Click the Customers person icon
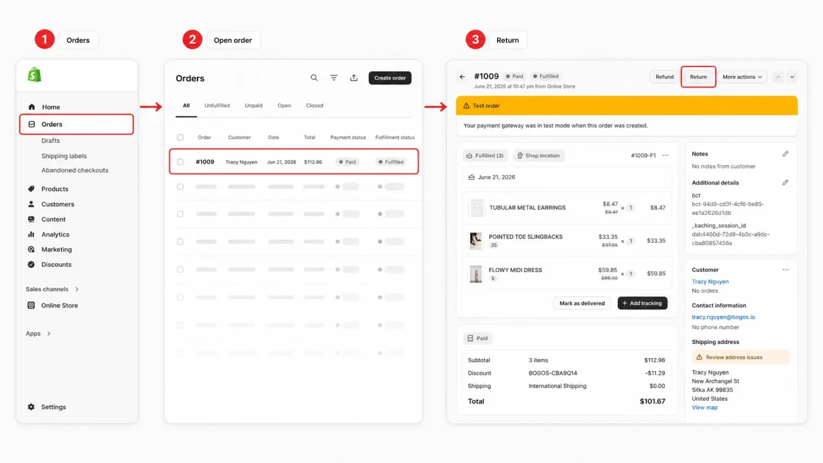Screen dimensions: 823x463 tap(31, 204)
